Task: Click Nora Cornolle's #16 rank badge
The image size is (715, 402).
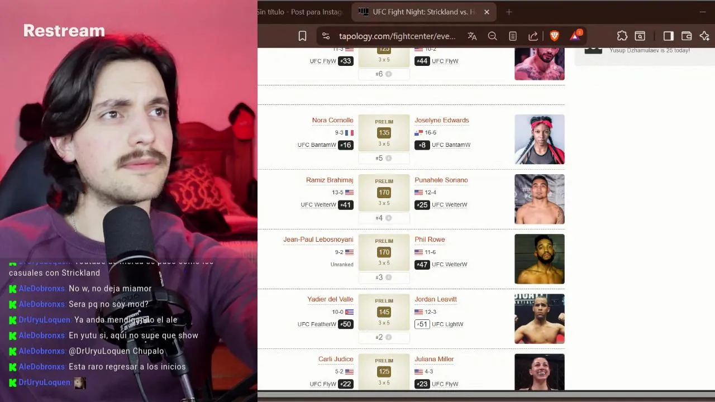Action: pyautogui.click(x=346, y=145)
